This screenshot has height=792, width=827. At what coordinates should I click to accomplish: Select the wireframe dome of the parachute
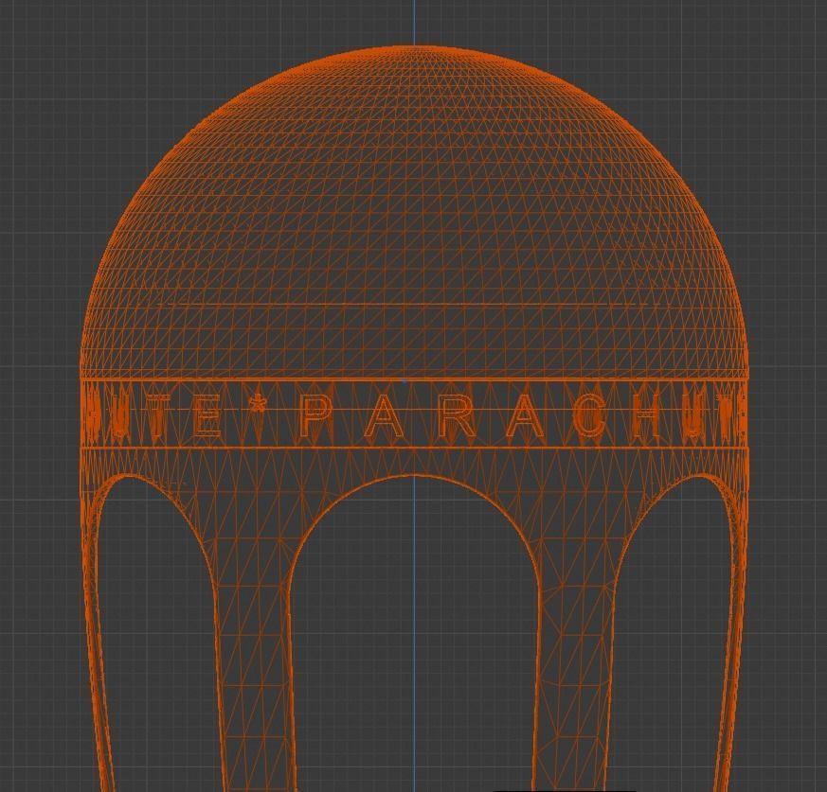coord(414,211)
